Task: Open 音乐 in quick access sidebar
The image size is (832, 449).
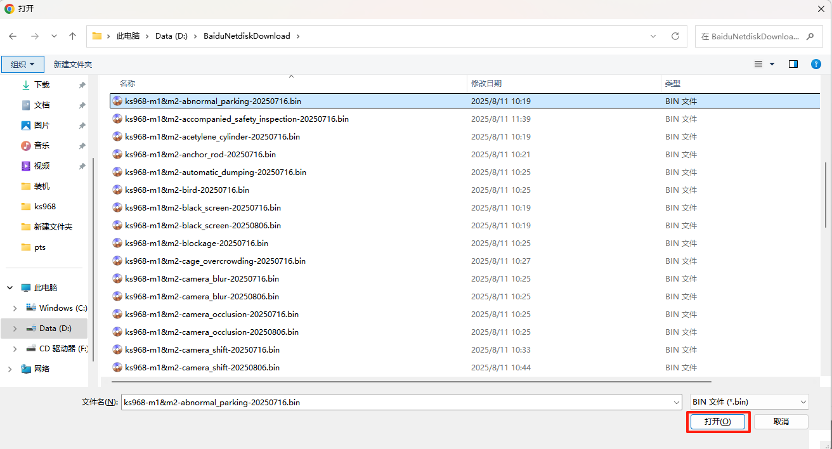Action: tap(42, 145)
